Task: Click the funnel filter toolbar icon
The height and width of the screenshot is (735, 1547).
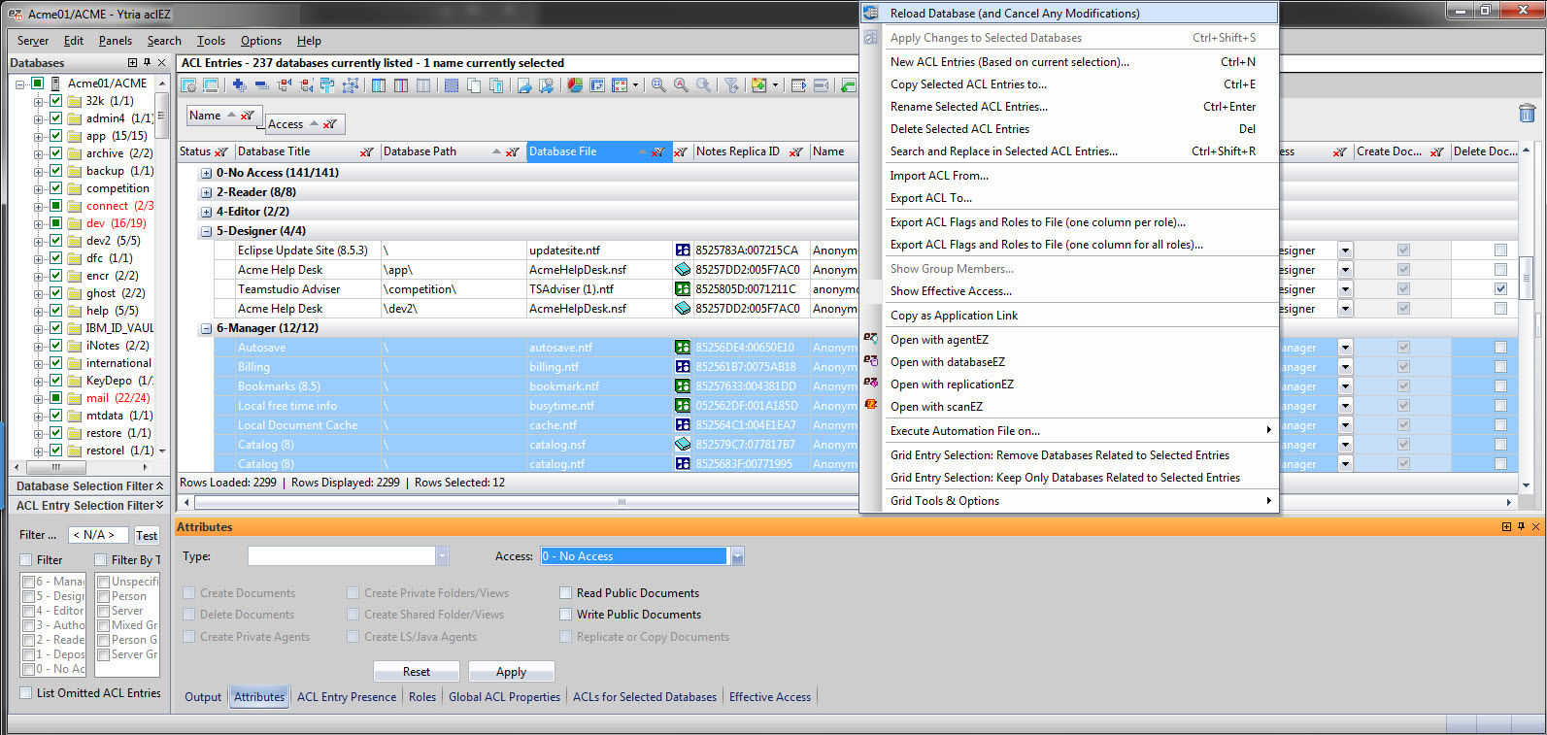Action: [x=731, y=85]
